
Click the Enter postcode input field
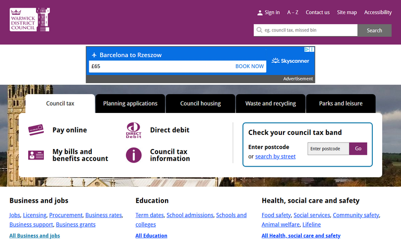(x=328, y=149)
